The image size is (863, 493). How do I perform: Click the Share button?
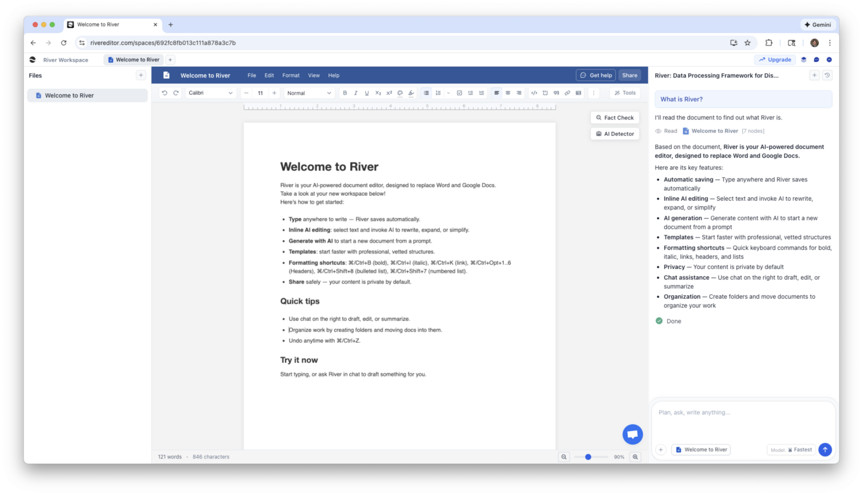[x=629, y=75]
